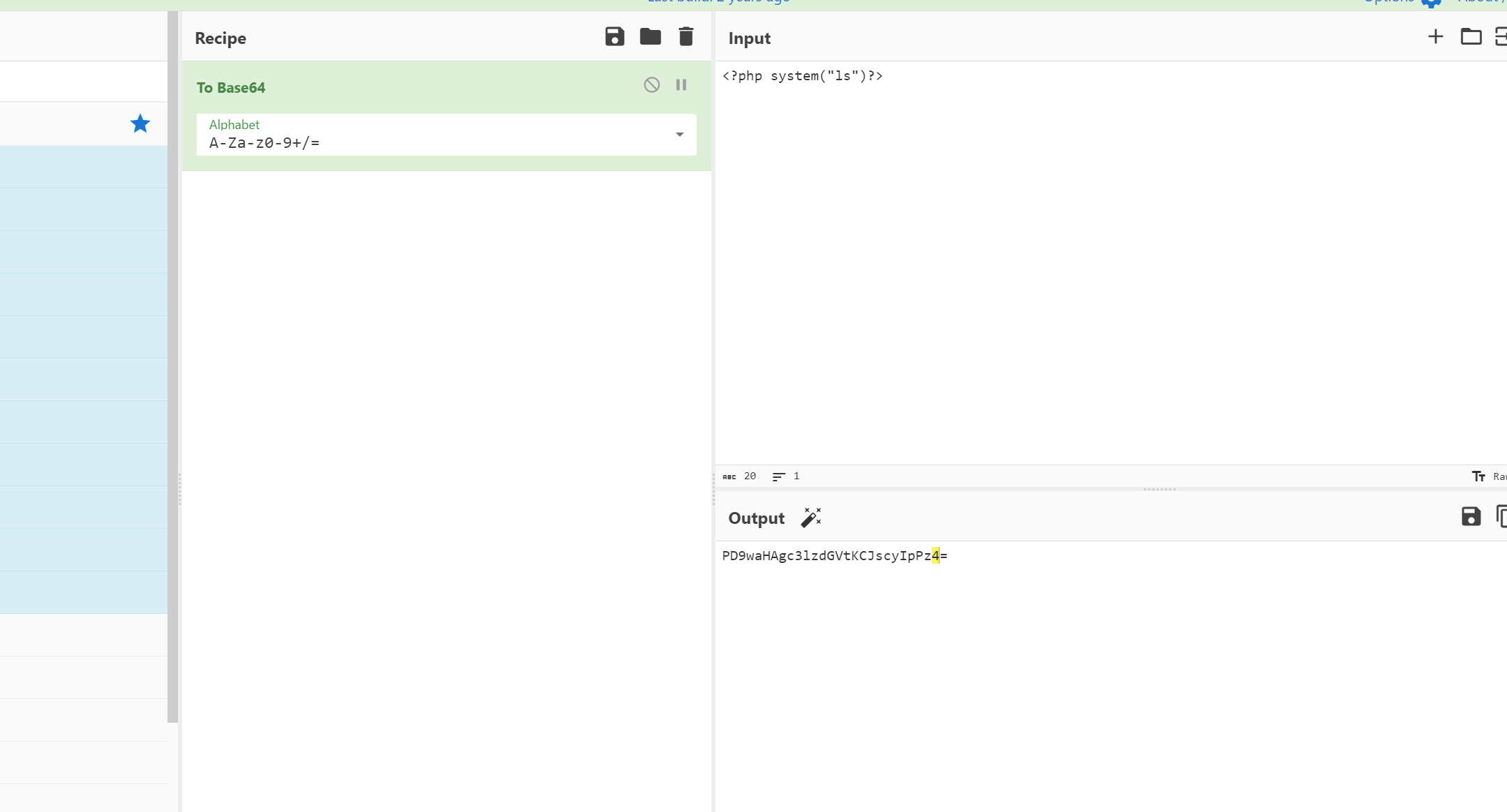Viewport: 1507px width, 812px height.
Task: Click input-output pane resize handle
Action: (x=1159, y=489)
